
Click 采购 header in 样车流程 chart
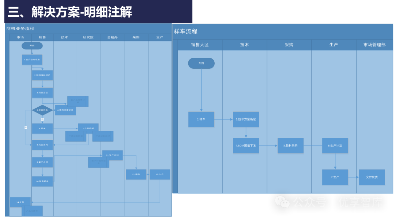coord(289,45)
